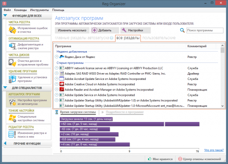Screen dimensions: 228x164
Task: Switch to пользовательские tab
Action: click(x=159, y=38)
